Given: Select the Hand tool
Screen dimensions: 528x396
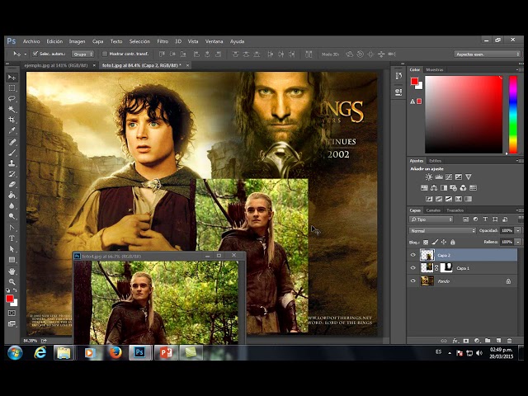Looking at the screenshot, I should tap(12, 271).
